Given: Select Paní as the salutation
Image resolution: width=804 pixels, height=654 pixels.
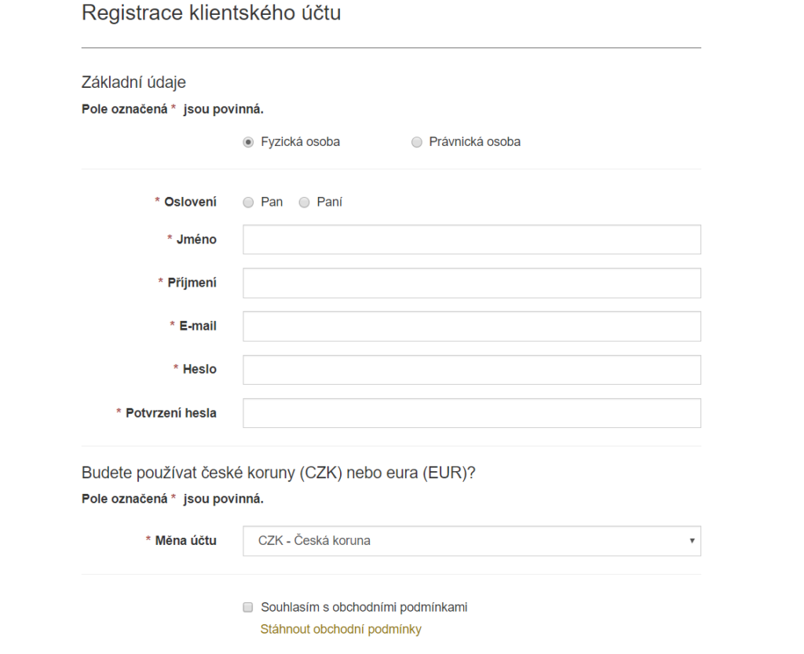Looking at the screenshot, I should [304, 203].
